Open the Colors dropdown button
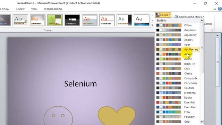Image resolution: width=222 pixels, height=125 pixels. [163, 15]
